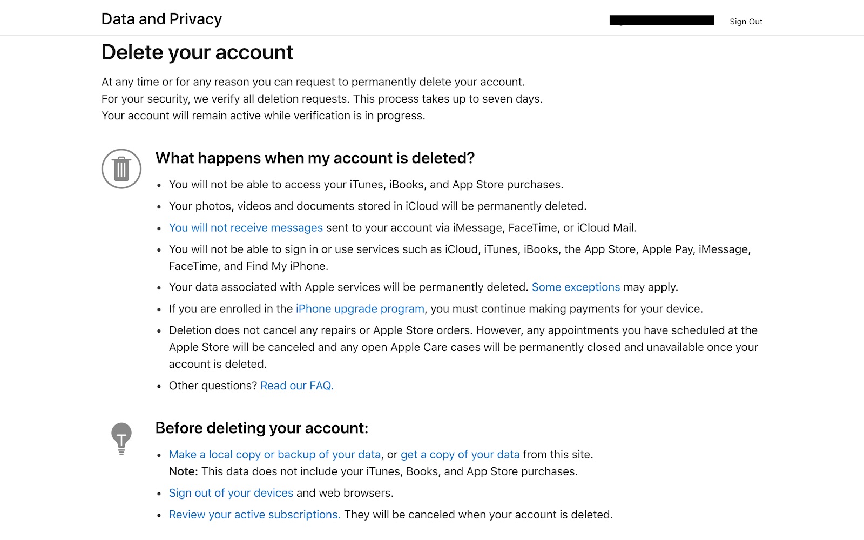
Task: Open 'You will not receive messages' link
Action: pos(246,228)
